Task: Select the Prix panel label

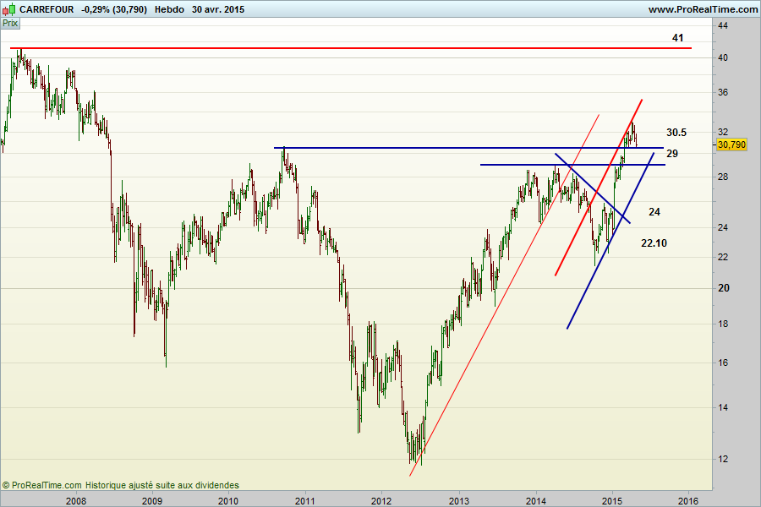Action: 11,24
